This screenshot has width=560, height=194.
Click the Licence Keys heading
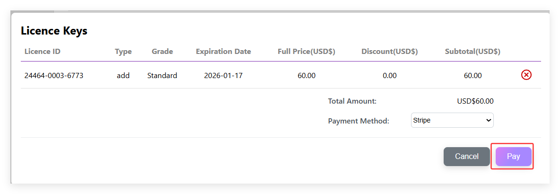coord(54,31)
